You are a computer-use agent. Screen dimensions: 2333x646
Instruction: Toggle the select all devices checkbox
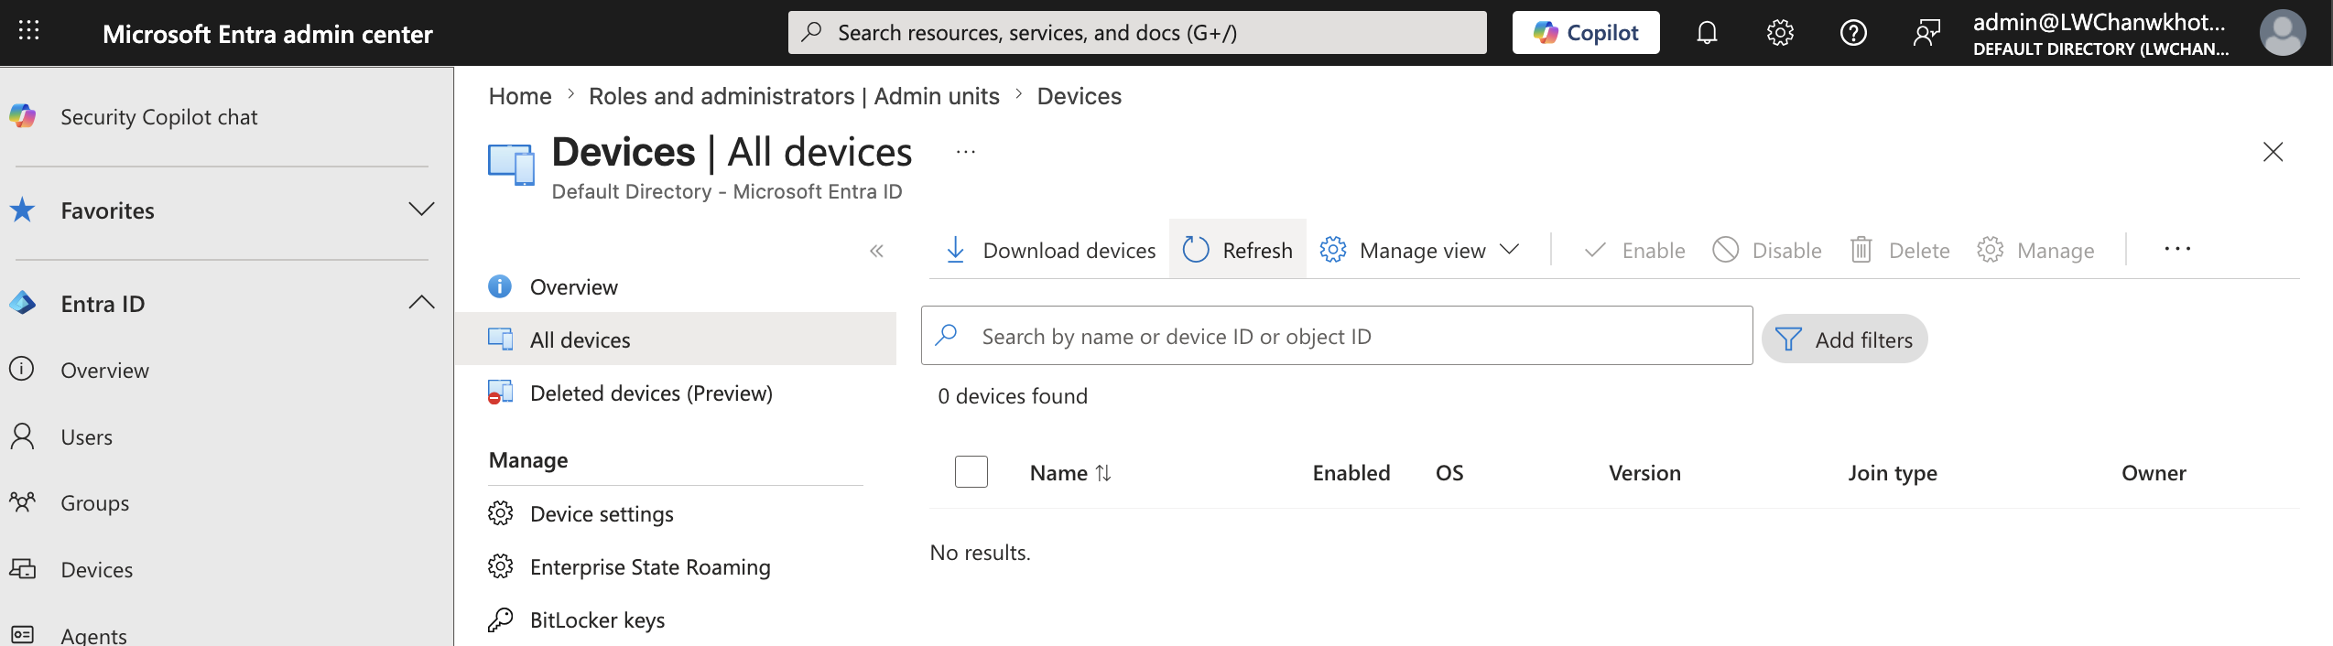click(971, 472)
